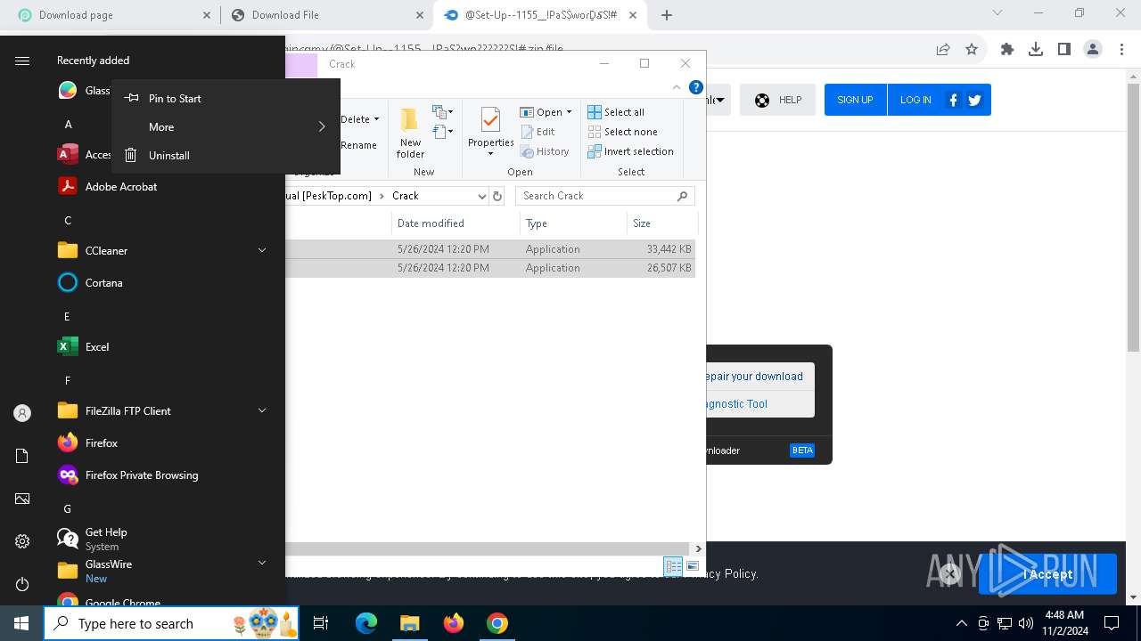Launch Microsoft Edge from the taskbar
Image resolution: width=1141 pixels, height=641 pixels.
tap(366, 623)
